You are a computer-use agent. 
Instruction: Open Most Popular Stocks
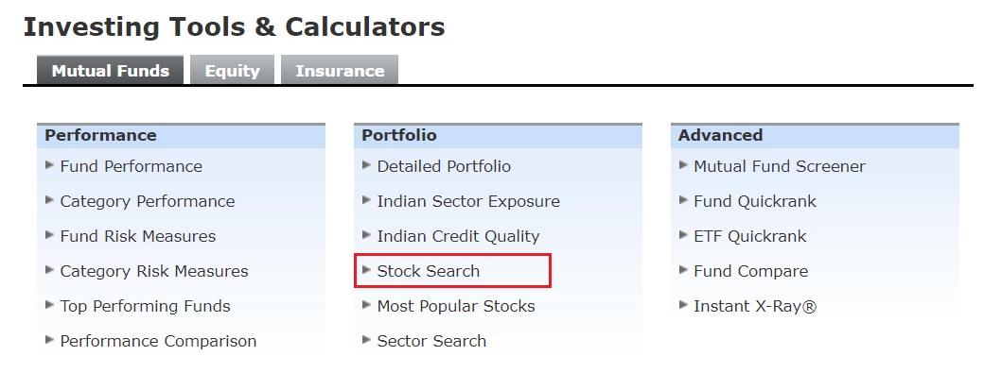pyautogui.click(x=455, y=306)
